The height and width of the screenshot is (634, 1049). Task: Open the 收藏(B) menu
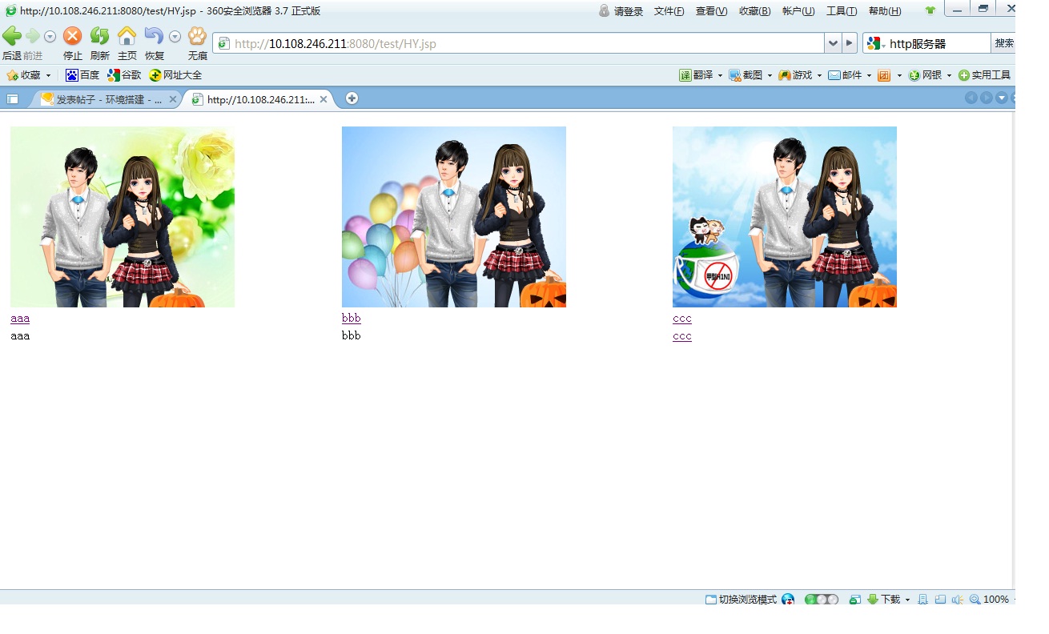coord(755,11)
